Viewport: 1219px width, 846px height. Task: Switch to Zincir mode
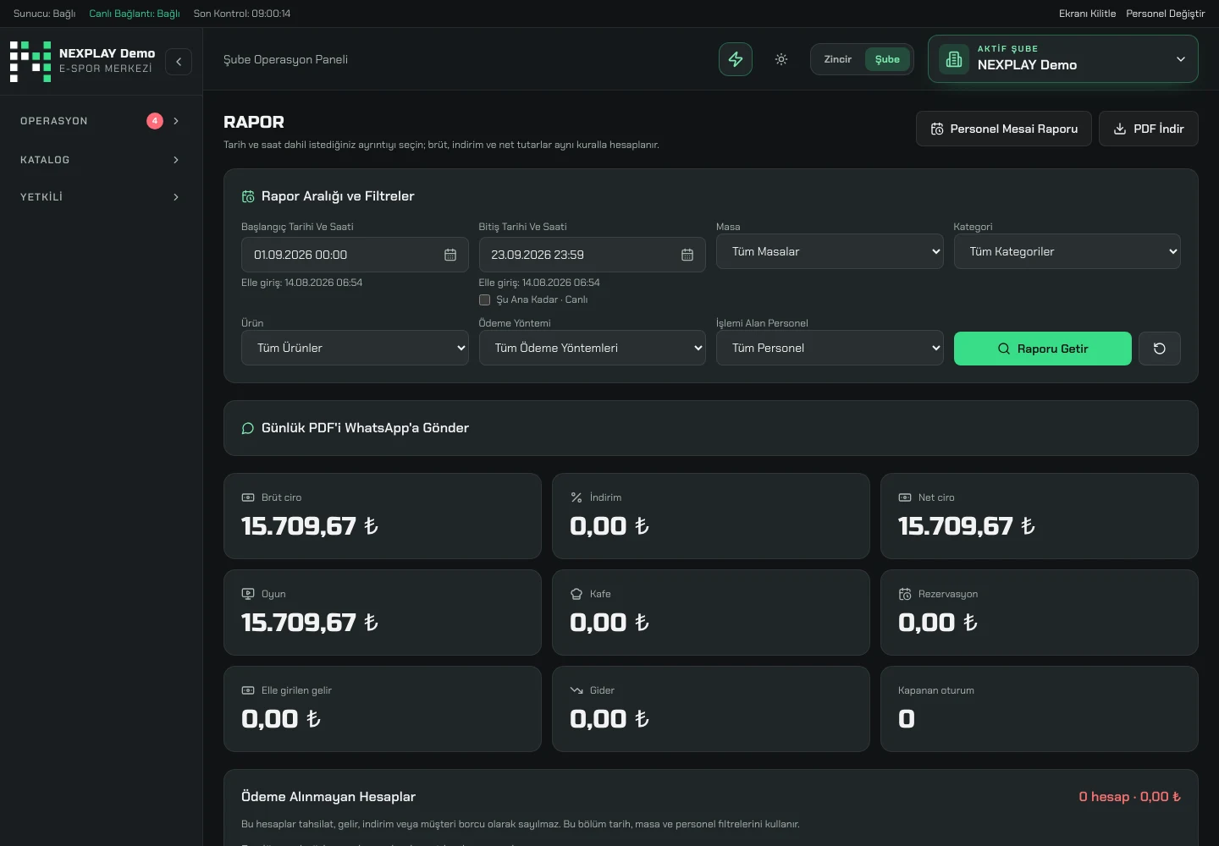(838, 59)
